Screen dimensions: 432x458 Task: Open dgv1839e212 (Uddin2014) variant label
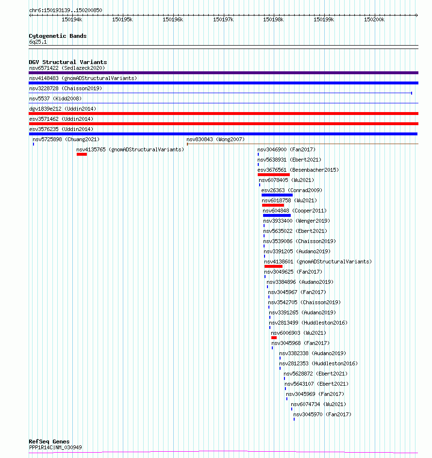tap(63, 109)
